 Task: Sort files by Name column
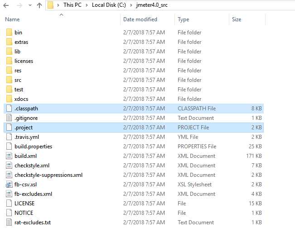click(12, 19)
